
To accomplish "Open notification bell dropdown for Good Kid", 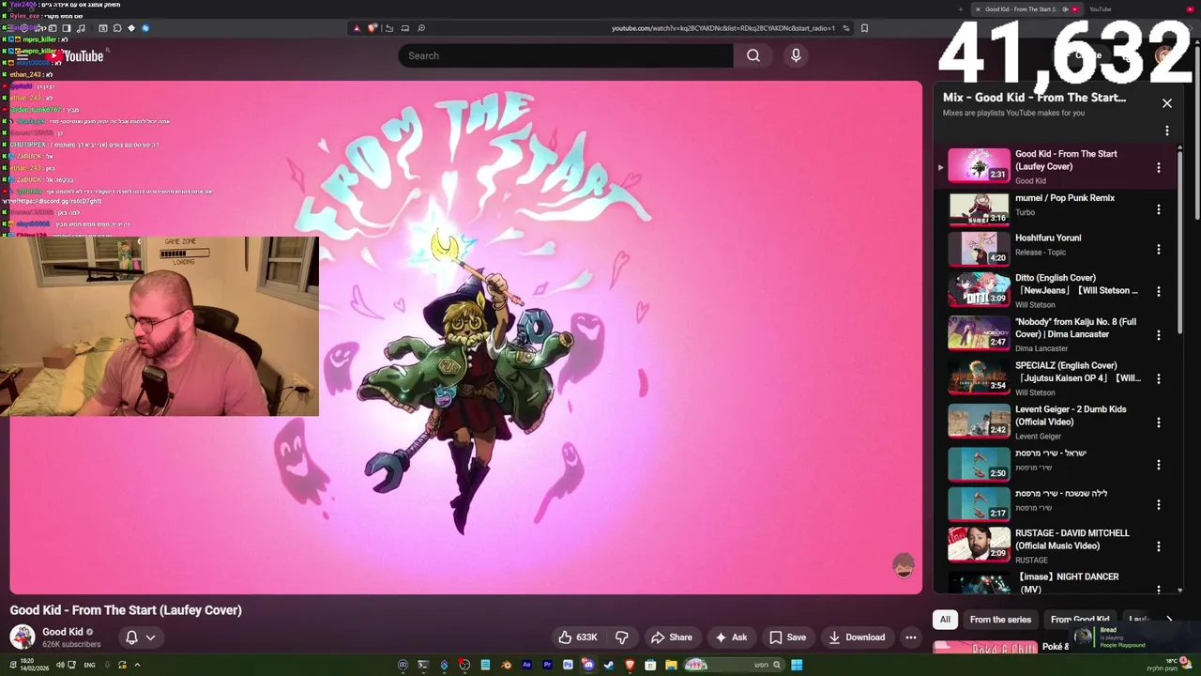I will coord(140,638).
